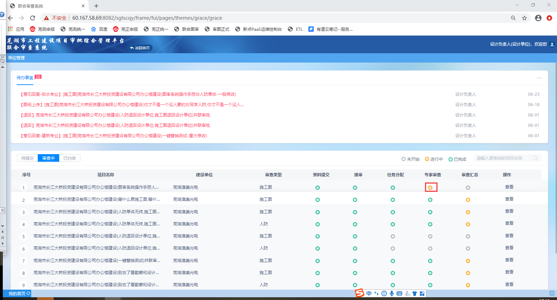The height and width of the screenshot is (300, 557).
Task: Click the highlighted 专家审查 status circle in row 1
Action: pyautogui.click(x=430, y=188)
